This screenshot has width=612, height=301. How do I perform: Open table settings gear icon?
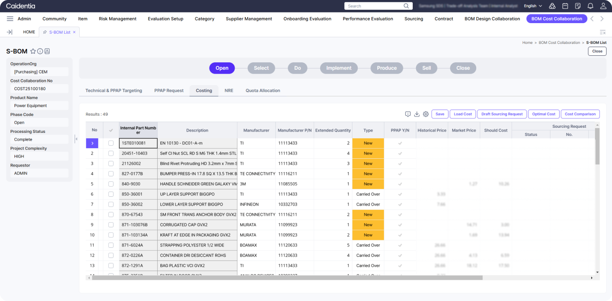(x=426, y=114)
